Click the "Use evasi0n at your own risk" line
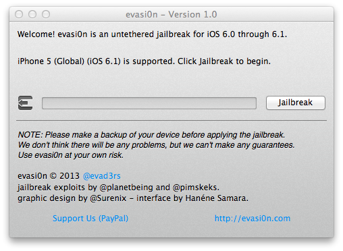 pyautogui.click(x=71, y=155)
